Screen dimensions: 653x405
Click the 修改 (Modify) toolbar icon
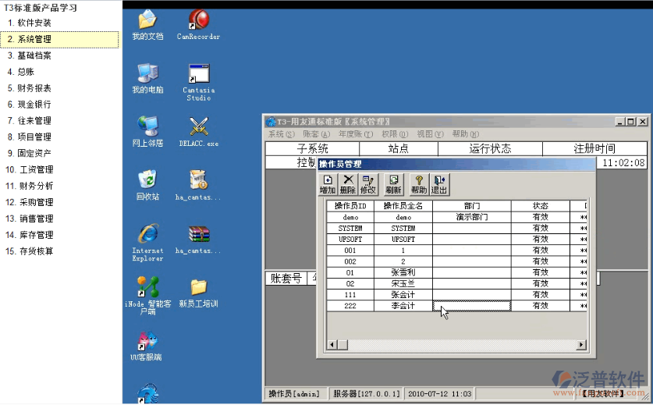coord(368,184)
